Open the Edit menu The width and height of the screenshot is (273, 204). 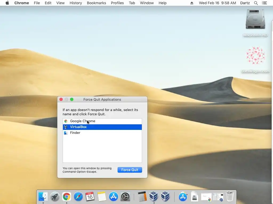48,3
